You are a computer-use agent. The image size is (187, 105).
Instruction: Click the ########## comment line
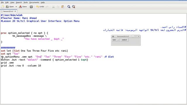tap(8, 48)
